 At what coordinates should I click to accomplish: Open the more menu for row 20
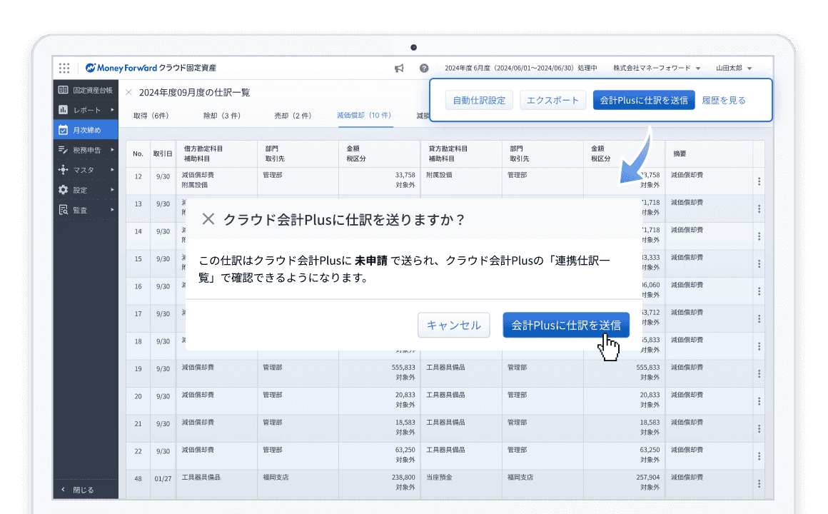click(759, 401)
